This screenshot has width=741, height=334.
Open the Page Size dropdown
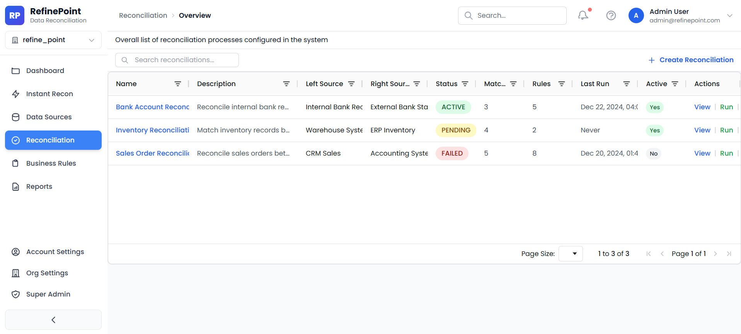click(x=571, y=254)
